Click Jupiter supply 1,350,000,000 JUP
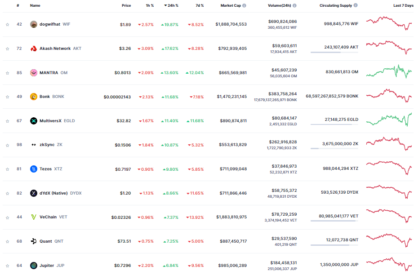This screenshot has height=275, width=418. point(339,265)
